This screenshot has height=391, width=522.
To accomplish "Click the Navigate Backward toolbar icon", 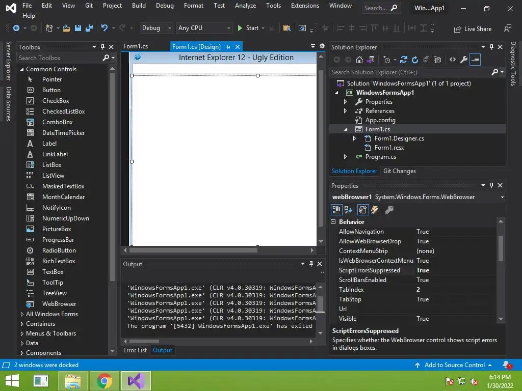I will tap(16, 29).
